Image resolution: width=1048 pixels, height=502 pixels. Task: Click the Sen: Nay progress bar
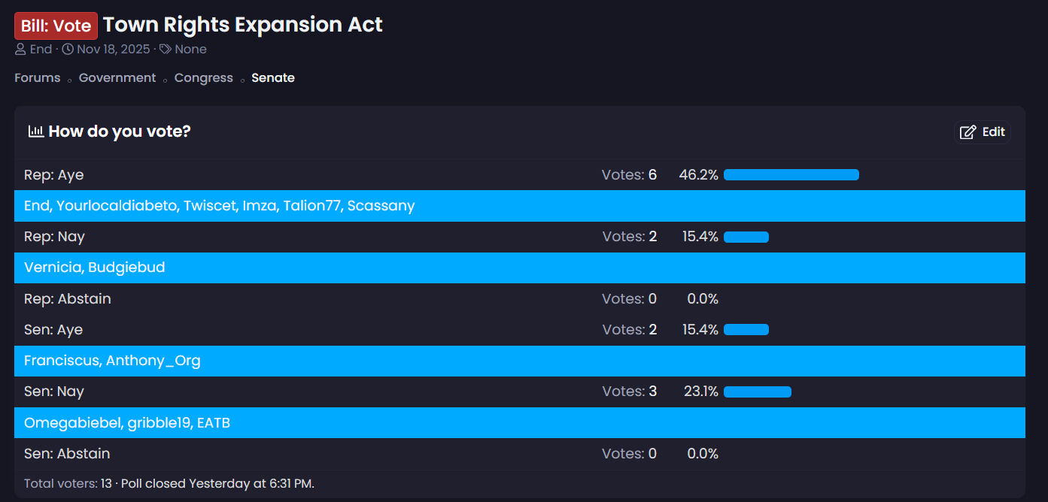click(x=757, y=392)
